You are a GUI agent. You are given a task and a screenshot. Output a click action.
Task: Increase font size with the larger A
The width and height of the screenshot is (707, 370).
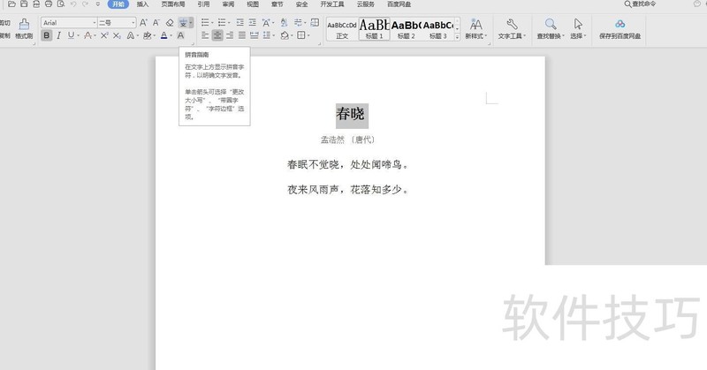pos(143,23)
